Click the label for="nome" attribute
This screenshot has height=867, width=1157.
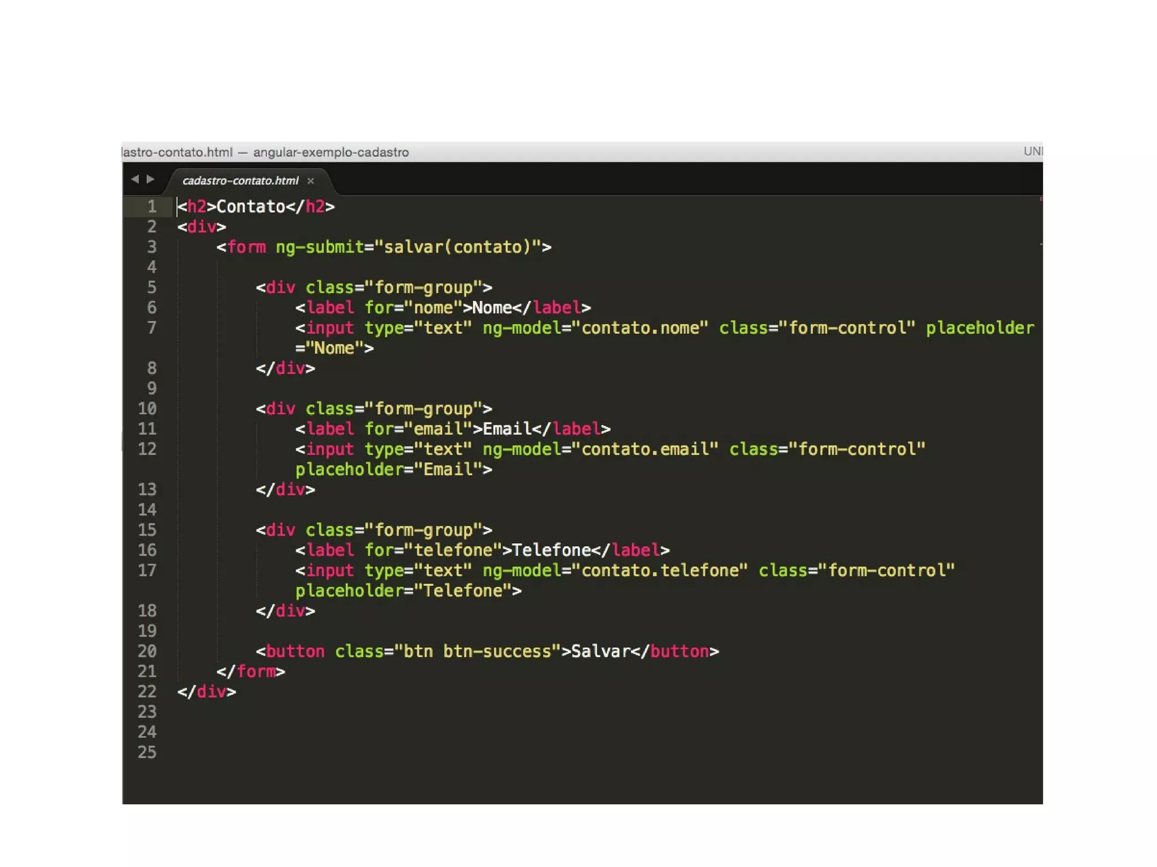coord(414,308)
